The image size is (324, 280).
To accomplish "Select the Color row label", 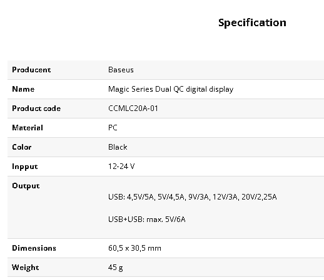I will (22, 147).
